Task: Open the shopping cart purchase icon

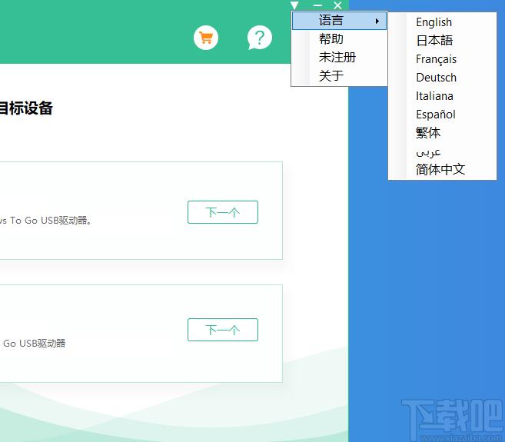Action: click(x=206, y=37)
